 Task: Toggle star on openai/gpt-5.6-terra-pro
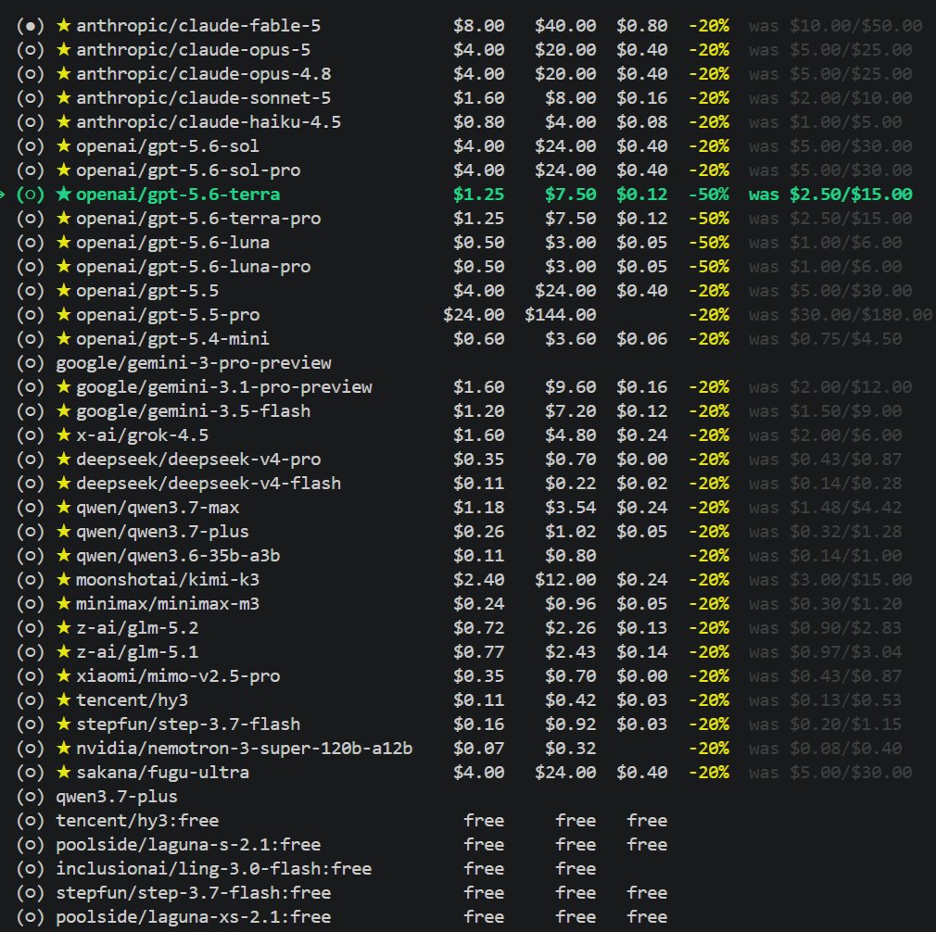point(63,219)
